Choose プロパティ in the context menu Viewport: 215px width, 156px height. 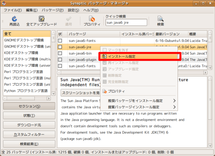point(116,91)
